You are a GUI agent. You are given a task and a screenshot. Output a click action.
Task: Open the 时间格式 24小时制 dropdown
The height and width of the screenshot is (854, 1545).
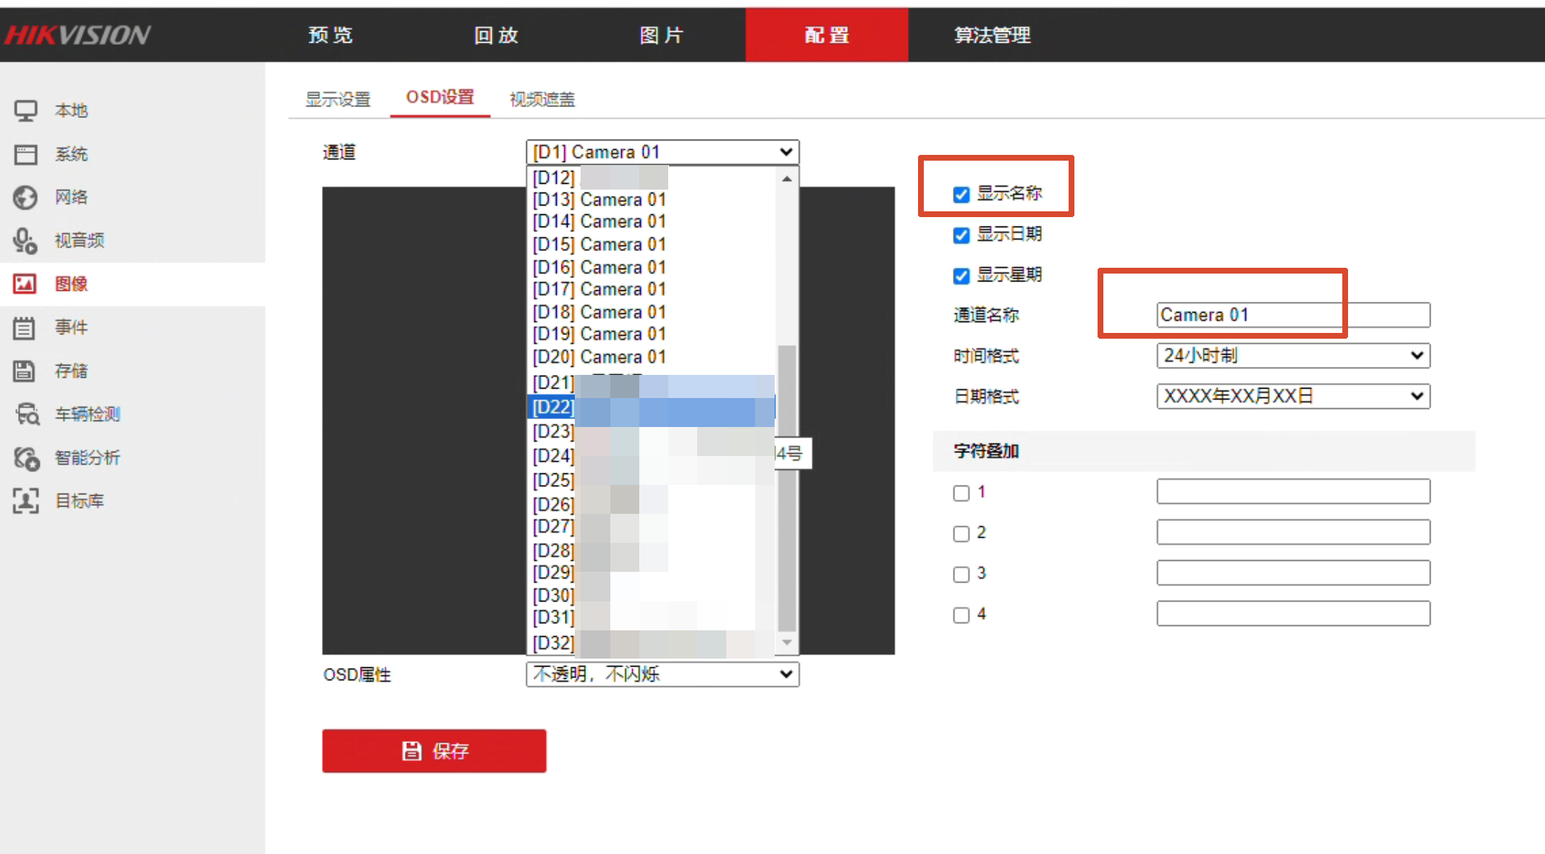[1293, 355]
